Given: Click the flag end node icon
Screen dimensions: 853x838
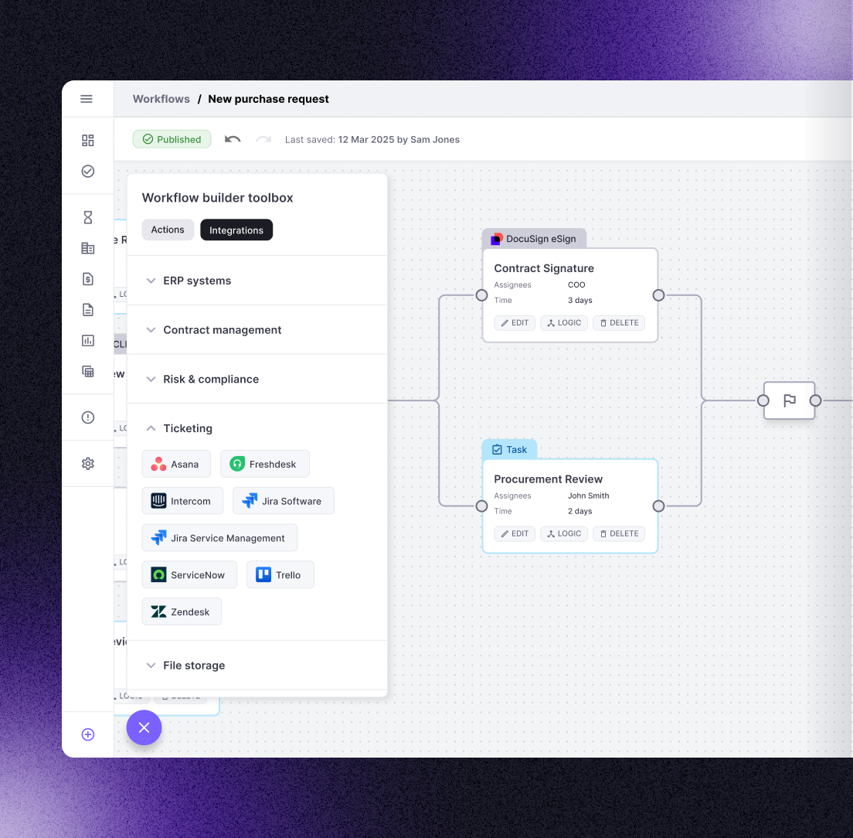Looking at the screenshot, I should coord(790,400).
